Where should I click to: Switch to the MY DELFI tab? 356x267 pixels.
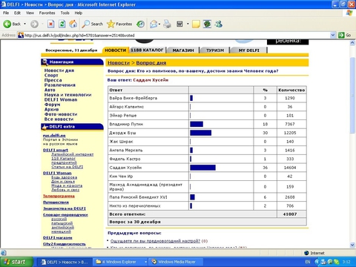click(x=249, y=50)
